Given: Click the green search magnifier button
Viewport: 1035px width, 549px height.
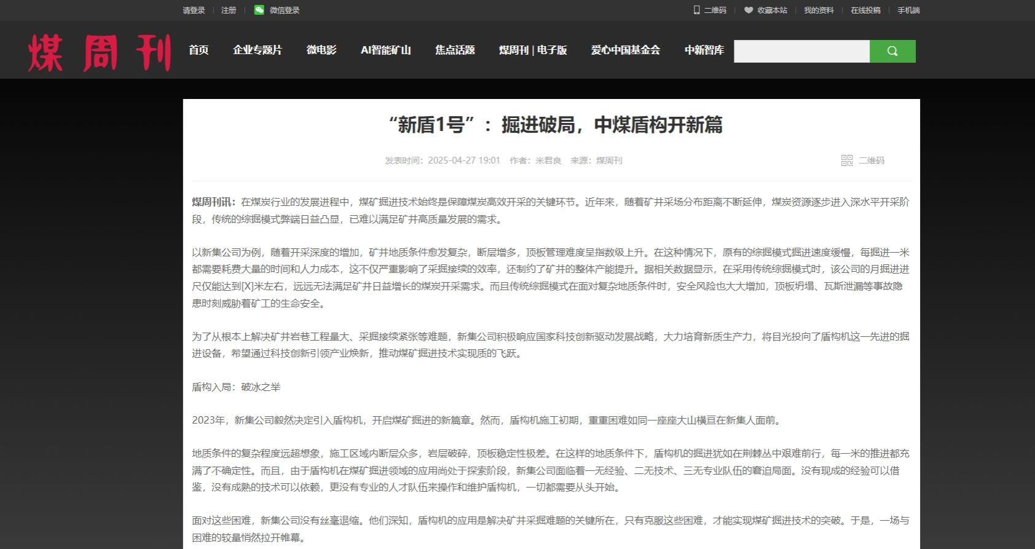Looking at the screenshot, I should [x=892, y=51].
